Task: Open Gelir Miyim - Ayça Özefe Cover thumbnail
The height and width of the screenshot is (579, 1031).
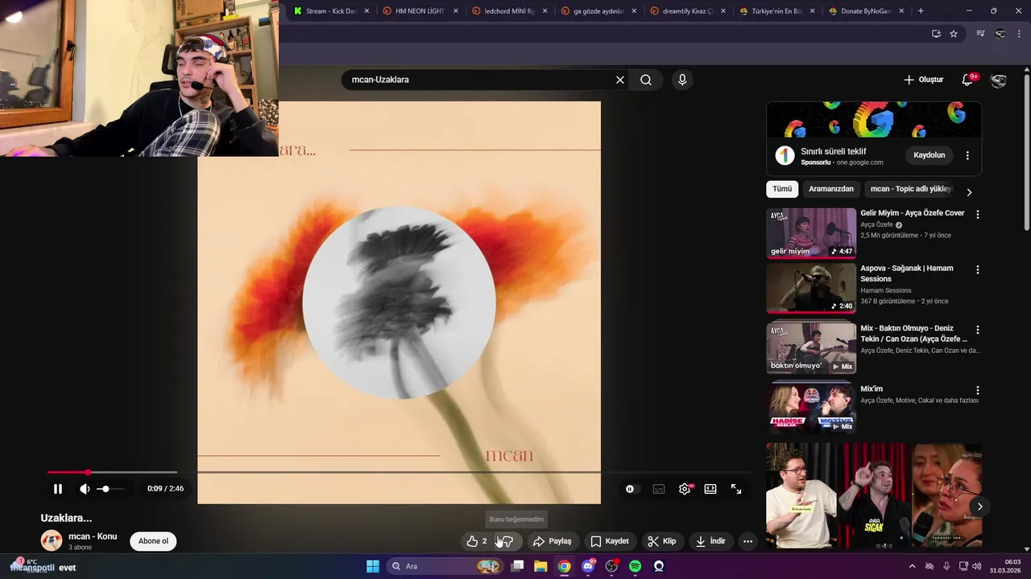Action: 811,233
